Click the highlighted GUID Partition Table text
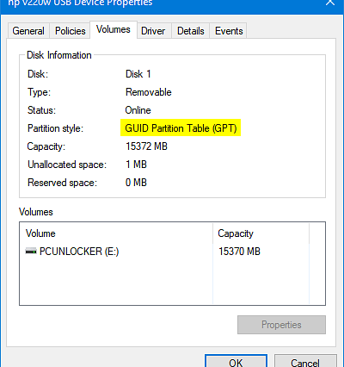 [x=181, y=128]
